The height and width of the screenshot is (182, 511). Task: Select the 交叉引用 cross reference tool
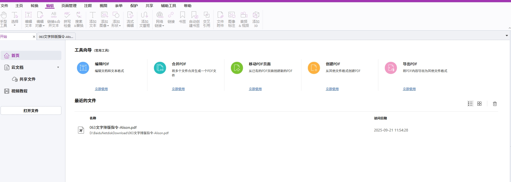click(207, 19)
